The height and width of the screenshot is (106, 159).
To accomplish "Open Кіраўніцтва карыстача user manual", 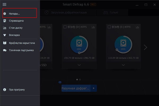I will [x=5, y=43].
